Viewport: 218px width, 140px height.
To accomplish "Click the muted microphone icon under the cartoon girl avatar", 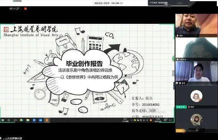I will 189,107.
